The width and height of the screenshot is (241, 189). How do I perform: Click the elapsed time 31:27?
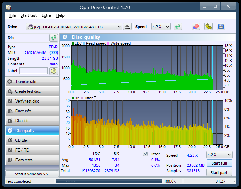220,181
